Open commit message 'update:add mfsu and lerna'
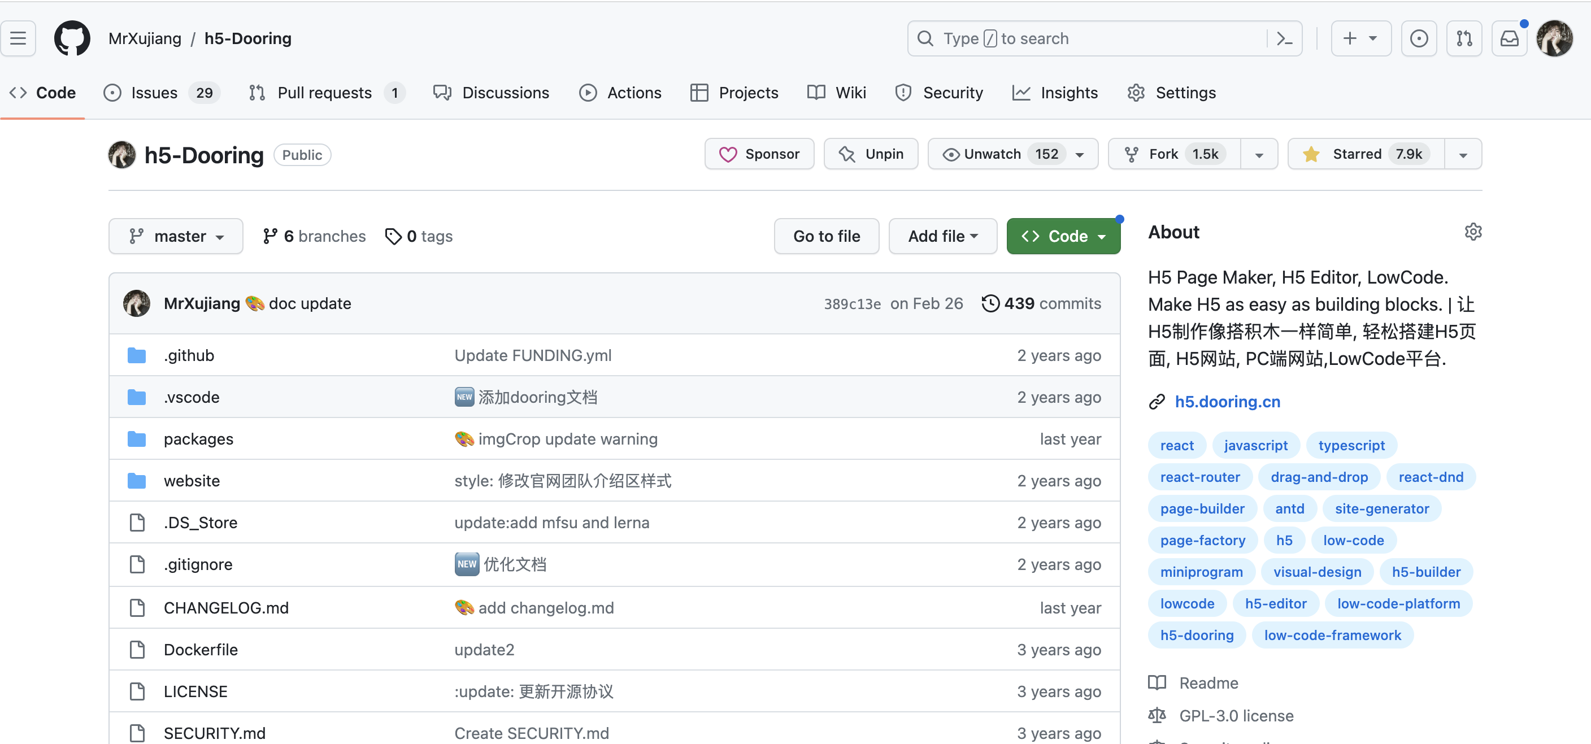Screen dimensions: 1591x744 click(x=551, y=523)
